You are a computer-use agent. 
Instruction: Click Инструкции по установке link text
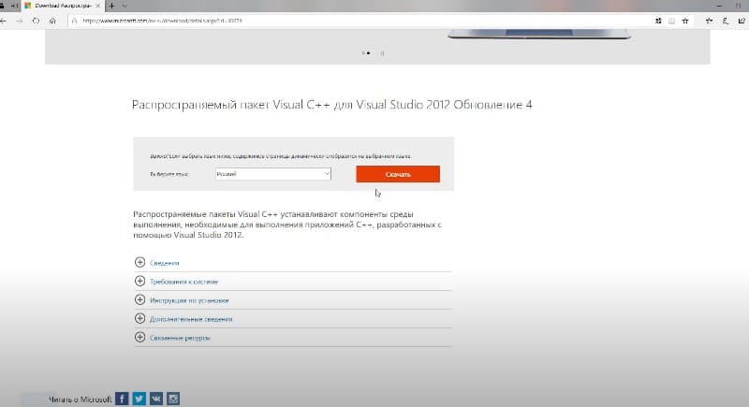click(x=189, y=300)
